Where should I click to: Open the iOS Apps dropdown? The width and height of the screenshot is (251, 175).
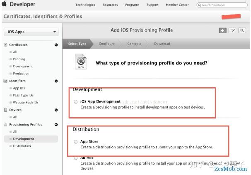[31, 32]
